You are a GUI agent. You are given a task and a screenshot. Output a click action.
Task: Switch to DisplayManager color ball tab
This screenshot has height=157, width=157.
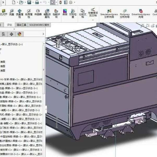click(19, 34)
